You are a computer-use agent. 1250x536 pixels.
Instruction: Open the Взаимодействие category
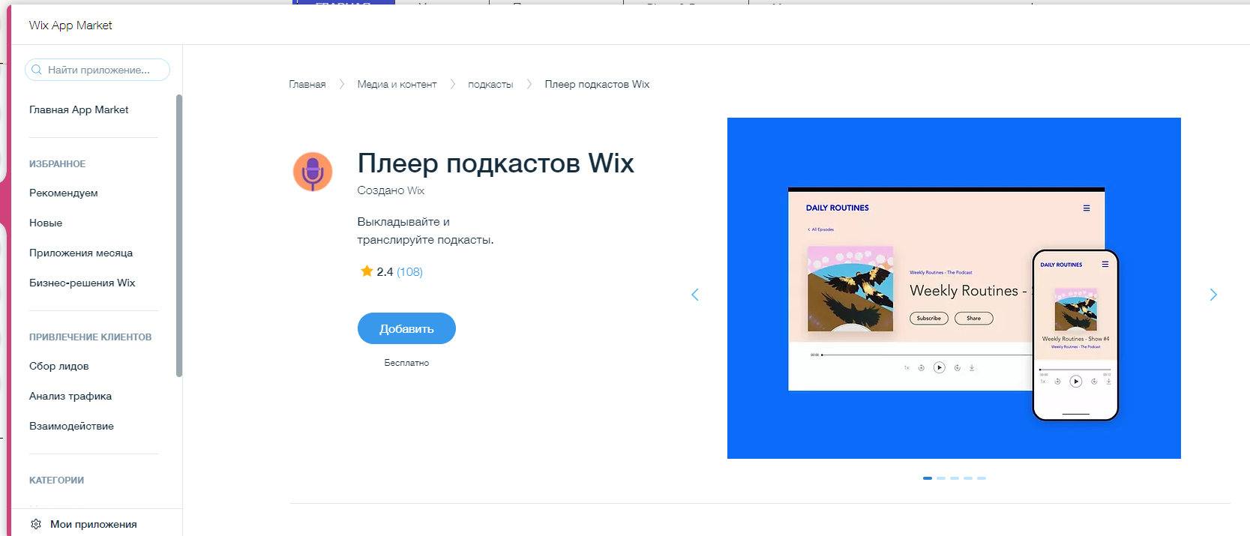72,426
